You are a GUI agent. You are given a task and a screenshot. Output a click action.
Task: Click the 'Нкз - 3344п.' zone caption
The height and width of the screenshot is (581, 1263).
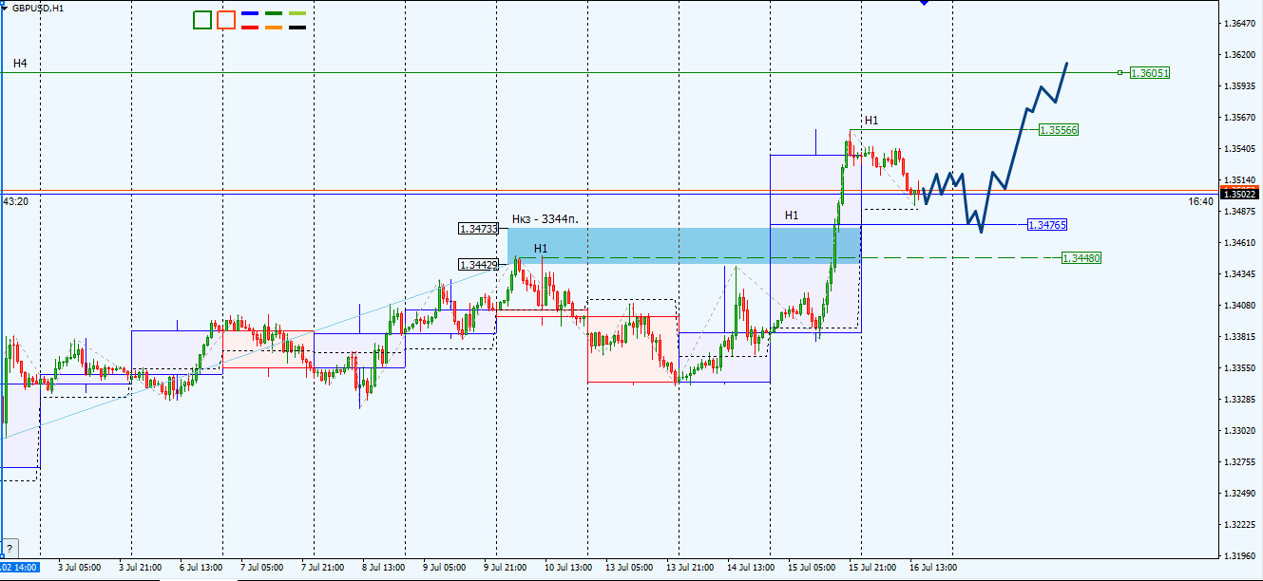tap(545, 219)
